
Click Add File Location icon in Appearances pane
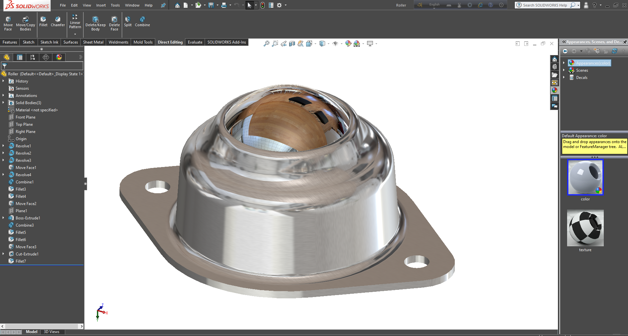tap(597, 51)
